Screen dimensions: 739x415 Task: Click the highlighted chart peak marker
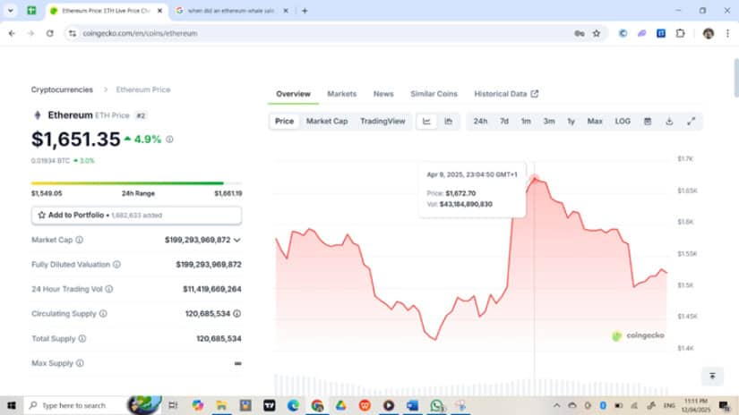[x=535, y=178]
